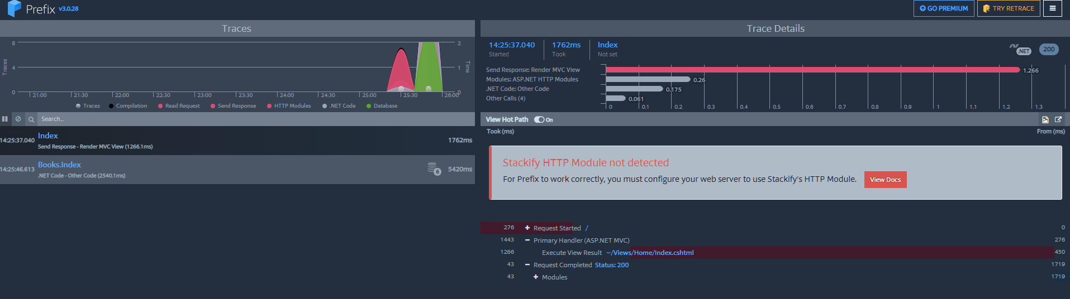Click TRY RETRACE button
The height and width of the screenshot is (299, 1070).
pos(1009,8)
